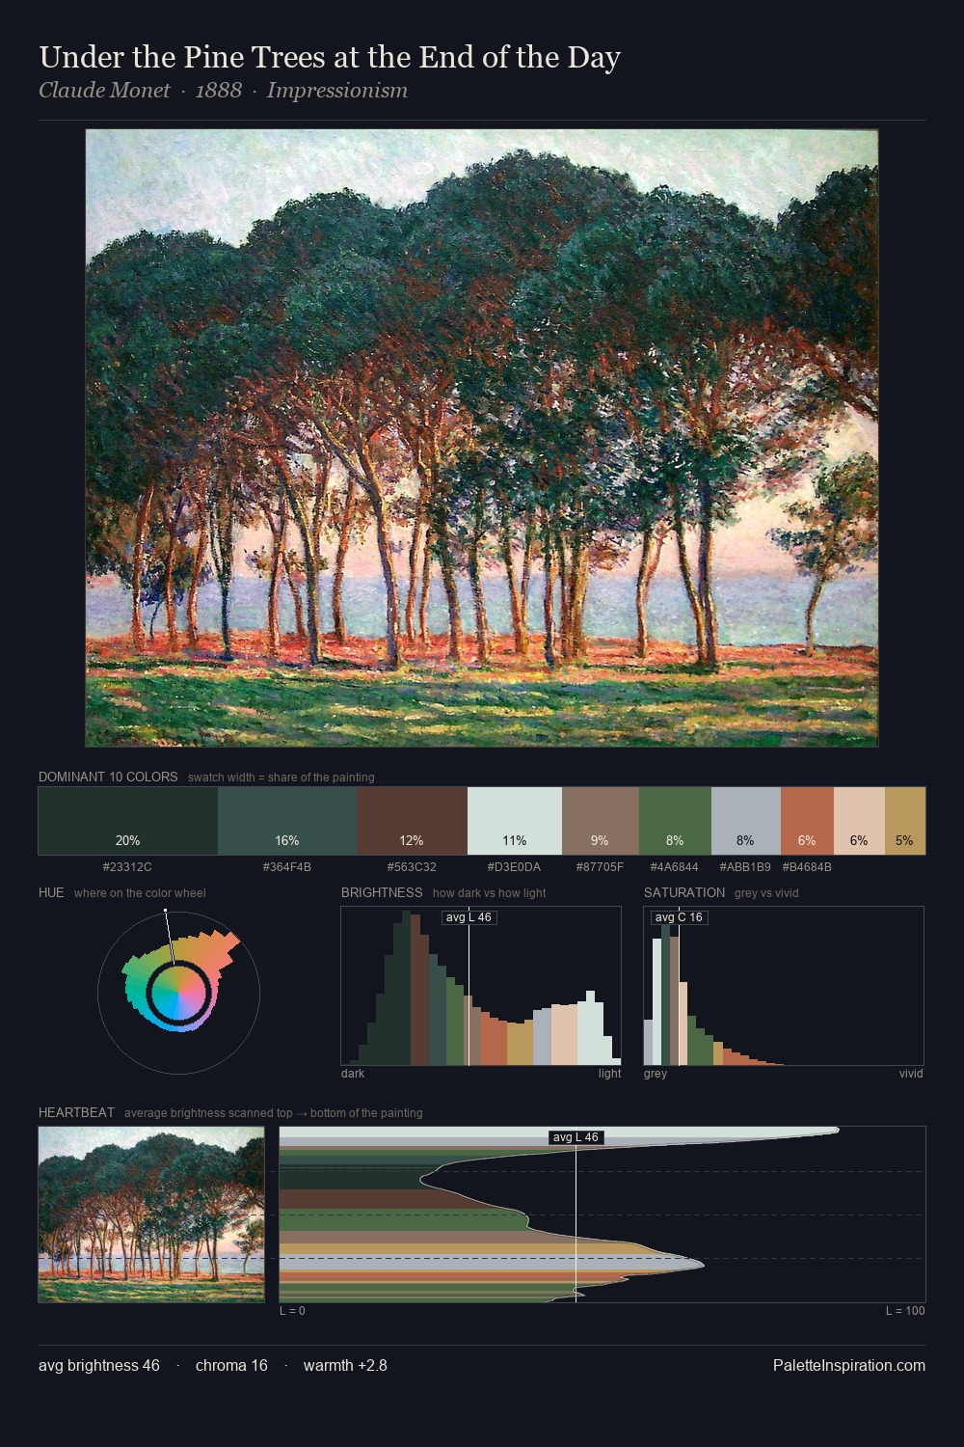Click the 'avg L 46' label in Heartbeat chart
Image resolution: width=964 pixels, height=1447 pixels.
click(x=576, y=1137)
